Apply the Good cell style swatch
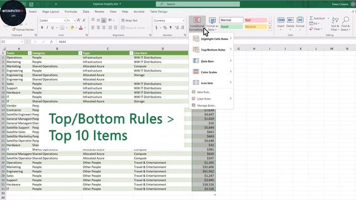This screenshot has width=356, height=200. point(231,27)
